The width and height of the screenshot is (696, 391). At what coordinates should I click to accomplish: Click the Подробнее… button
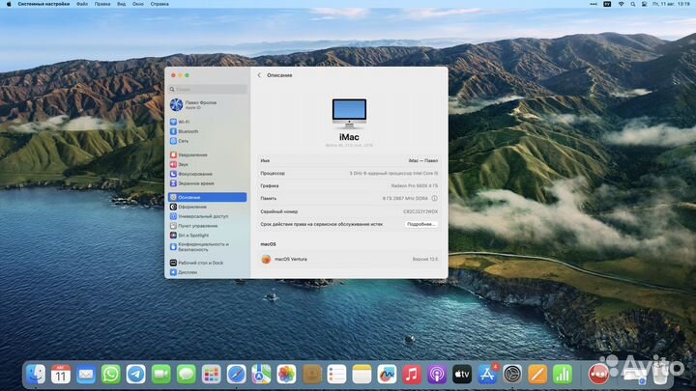click(421, 224)
